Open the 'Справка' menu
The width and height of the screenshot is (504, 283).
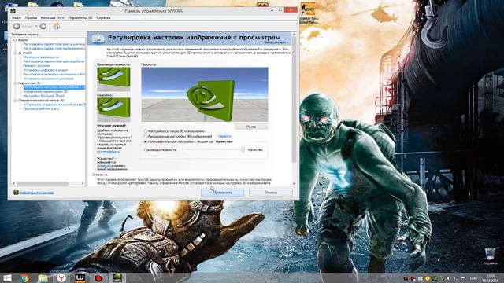(103, 17)
